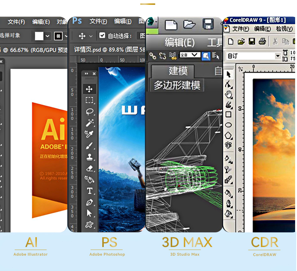Toggle the 自动选择 checkbox in Photoshop
Screen dimensions: 297x271
[x=102, y=35]
